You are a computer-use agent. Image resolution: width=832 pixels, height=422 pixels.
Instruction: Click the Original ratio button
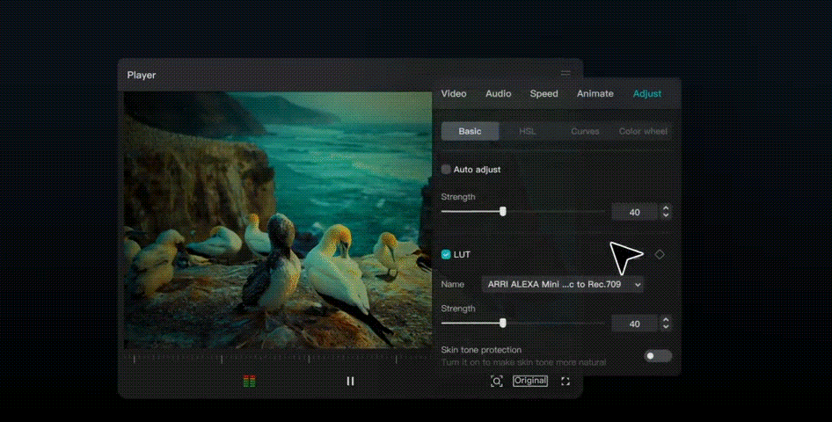(530, 381)
